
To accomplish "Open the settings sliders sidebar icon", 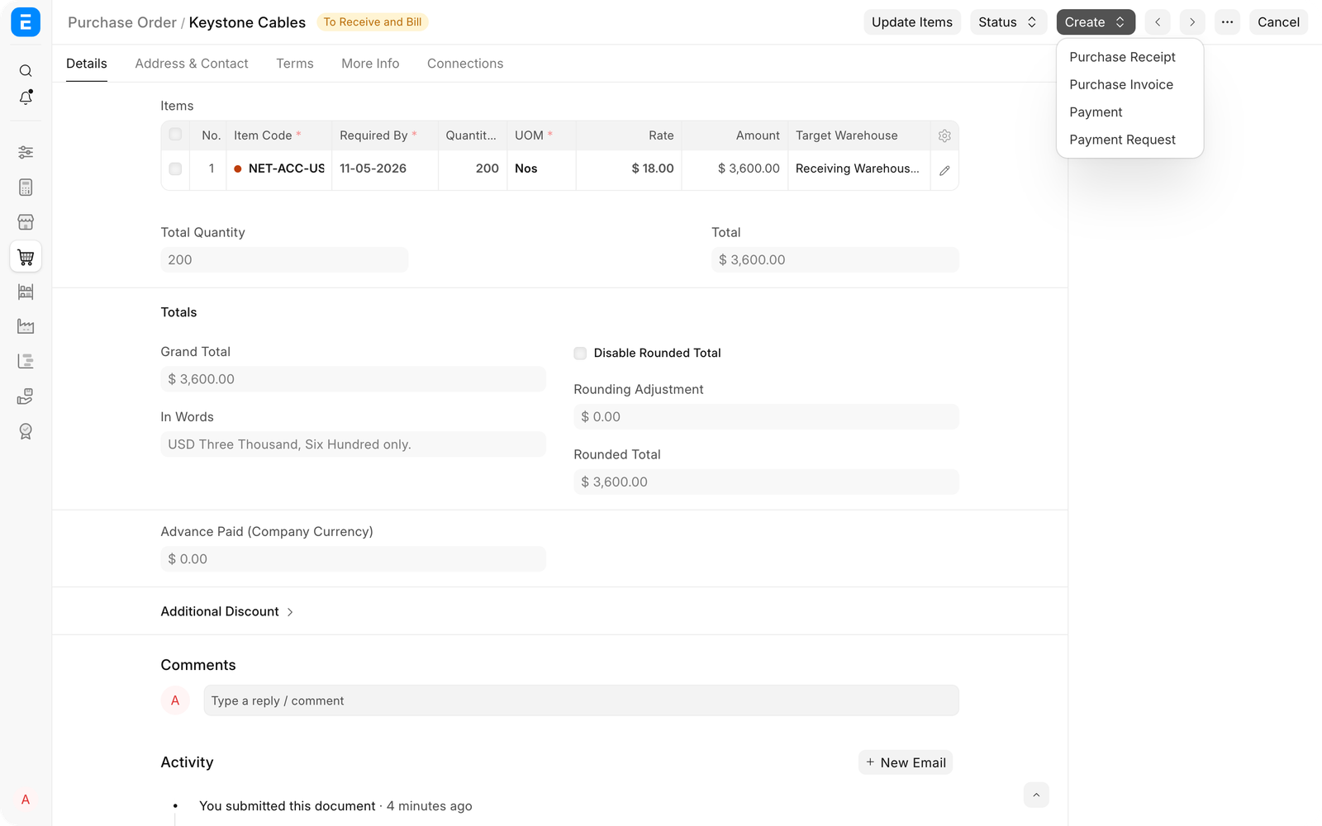I will tap(26, 152).
